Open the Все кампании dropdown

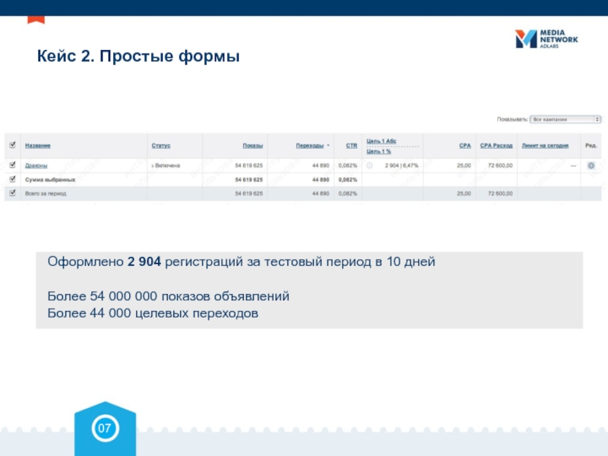tap(565, 119)
